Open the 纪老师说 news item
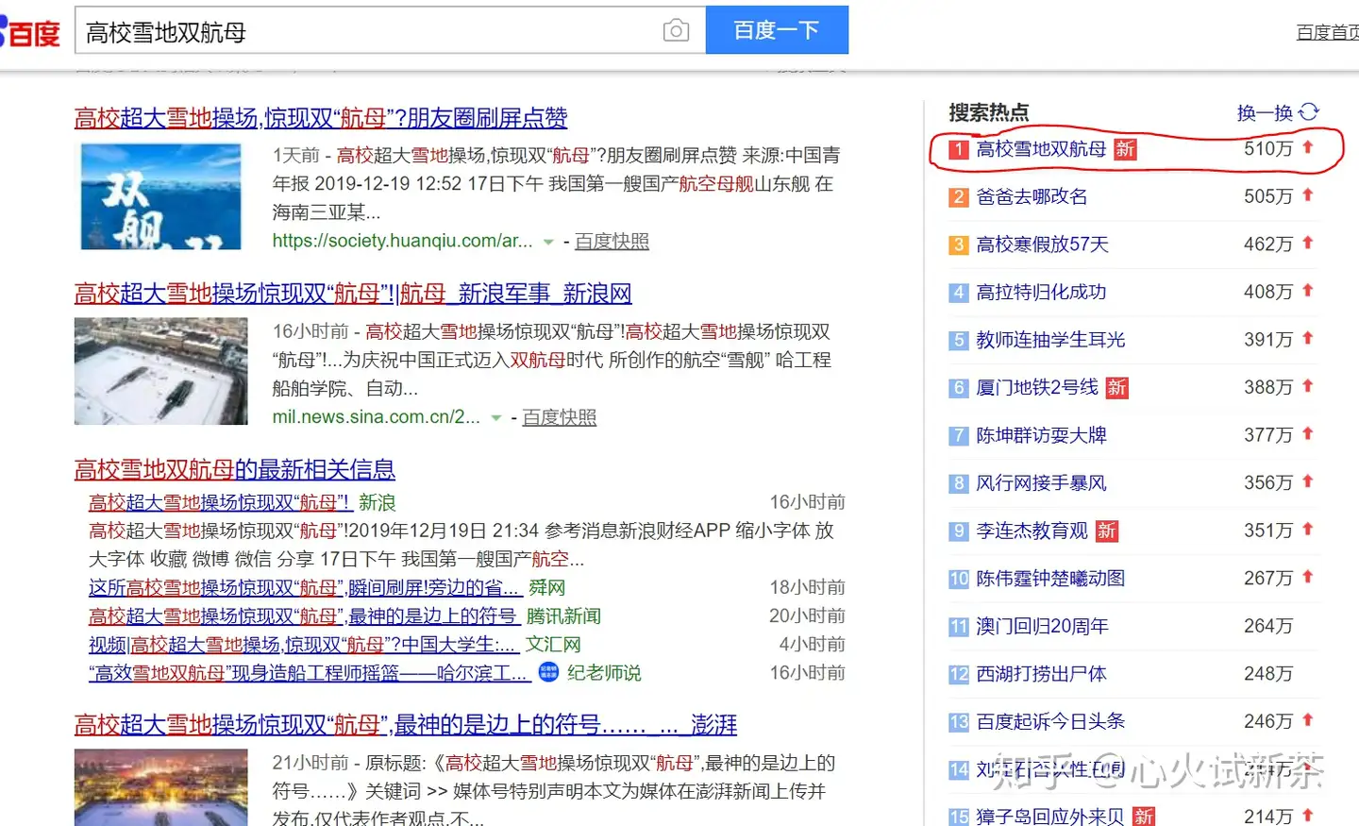 point(308,672)
